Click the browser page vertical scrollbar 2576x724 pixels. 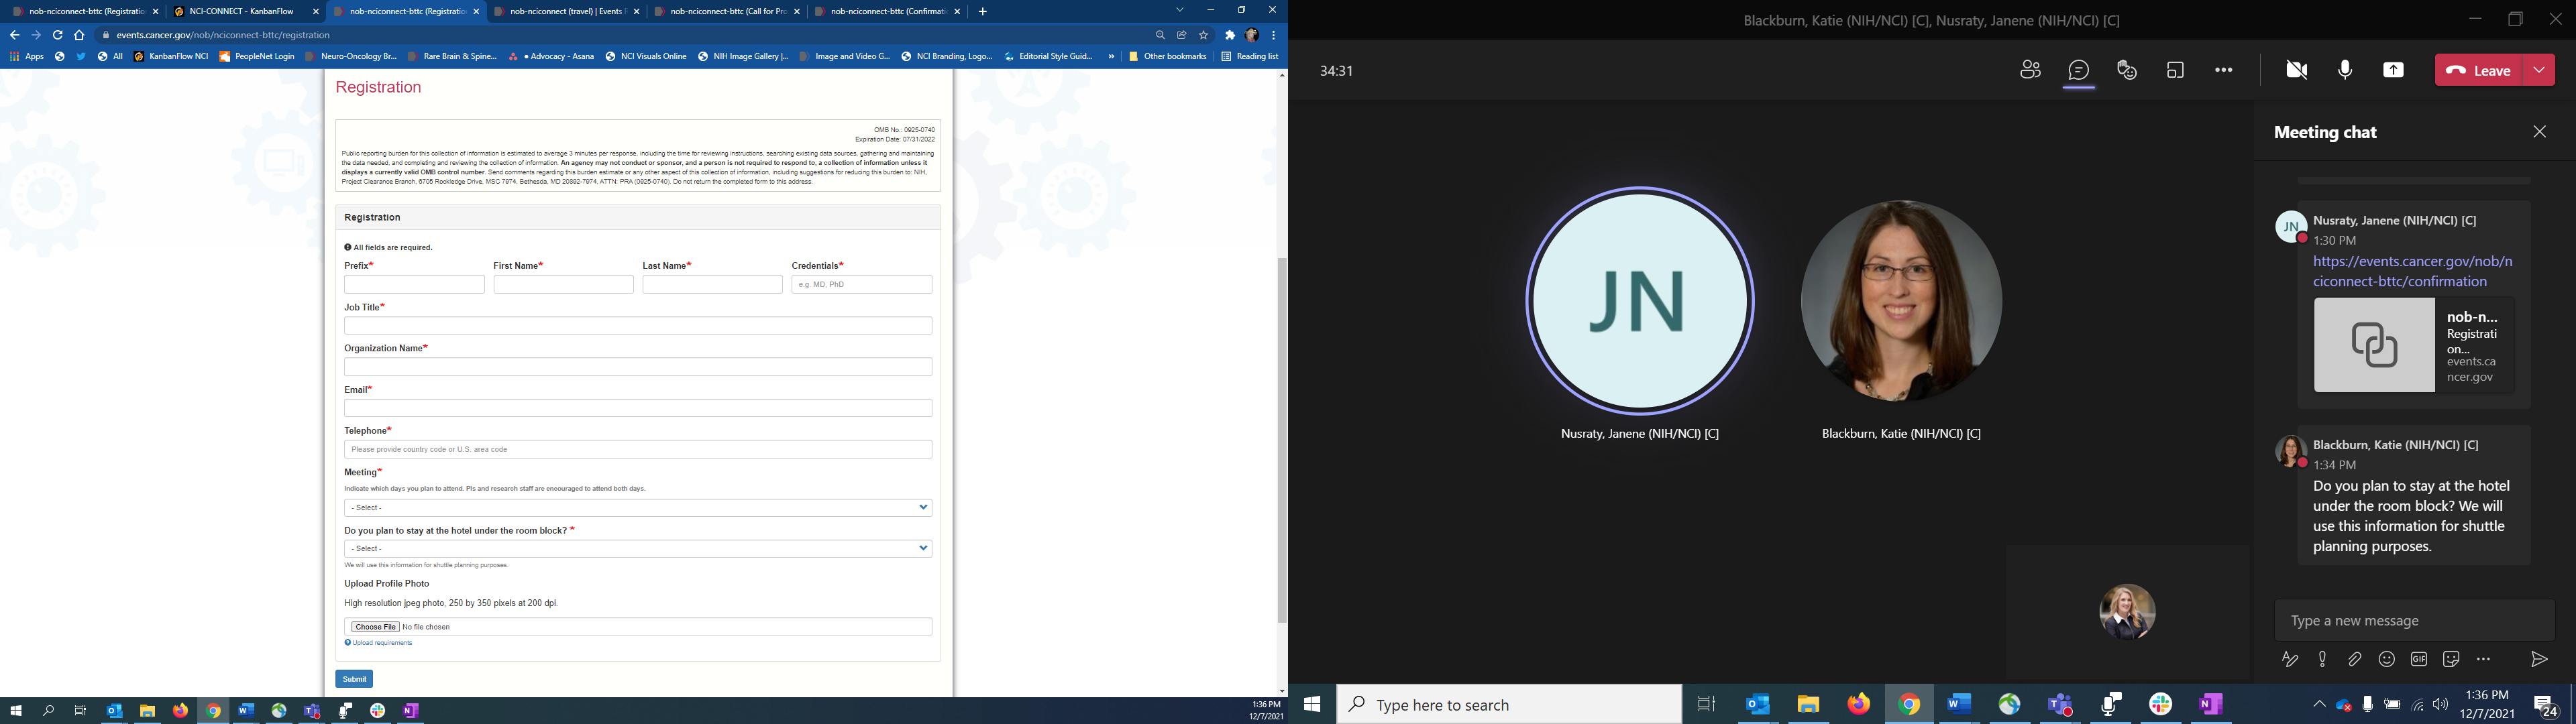pyautogui.click(x=1282, y=440)
